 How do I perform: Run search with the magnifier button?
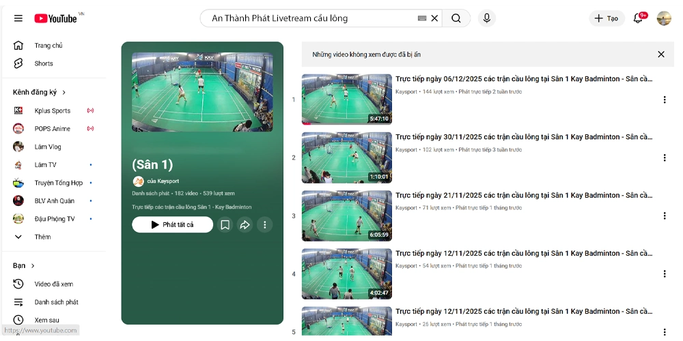(456, 18)
